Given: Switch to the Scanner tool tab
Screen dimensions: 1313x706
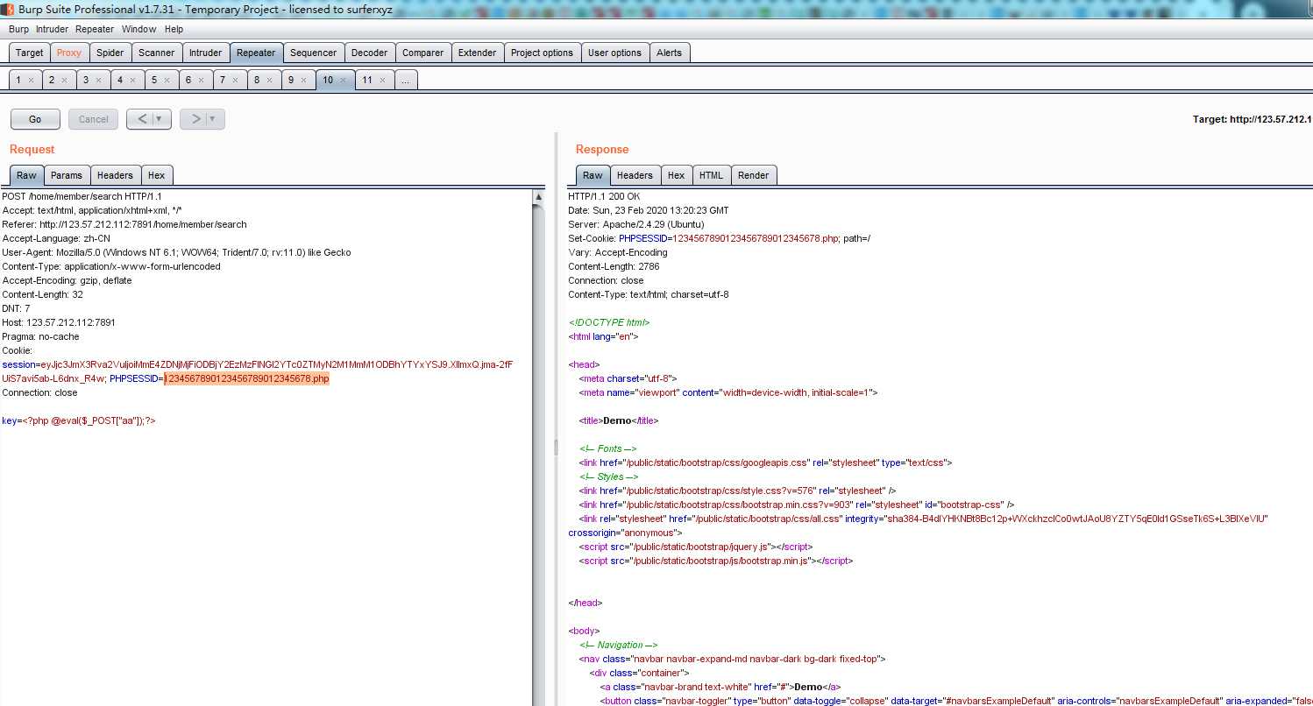Looking at the screenshot, I should point(157,53).
